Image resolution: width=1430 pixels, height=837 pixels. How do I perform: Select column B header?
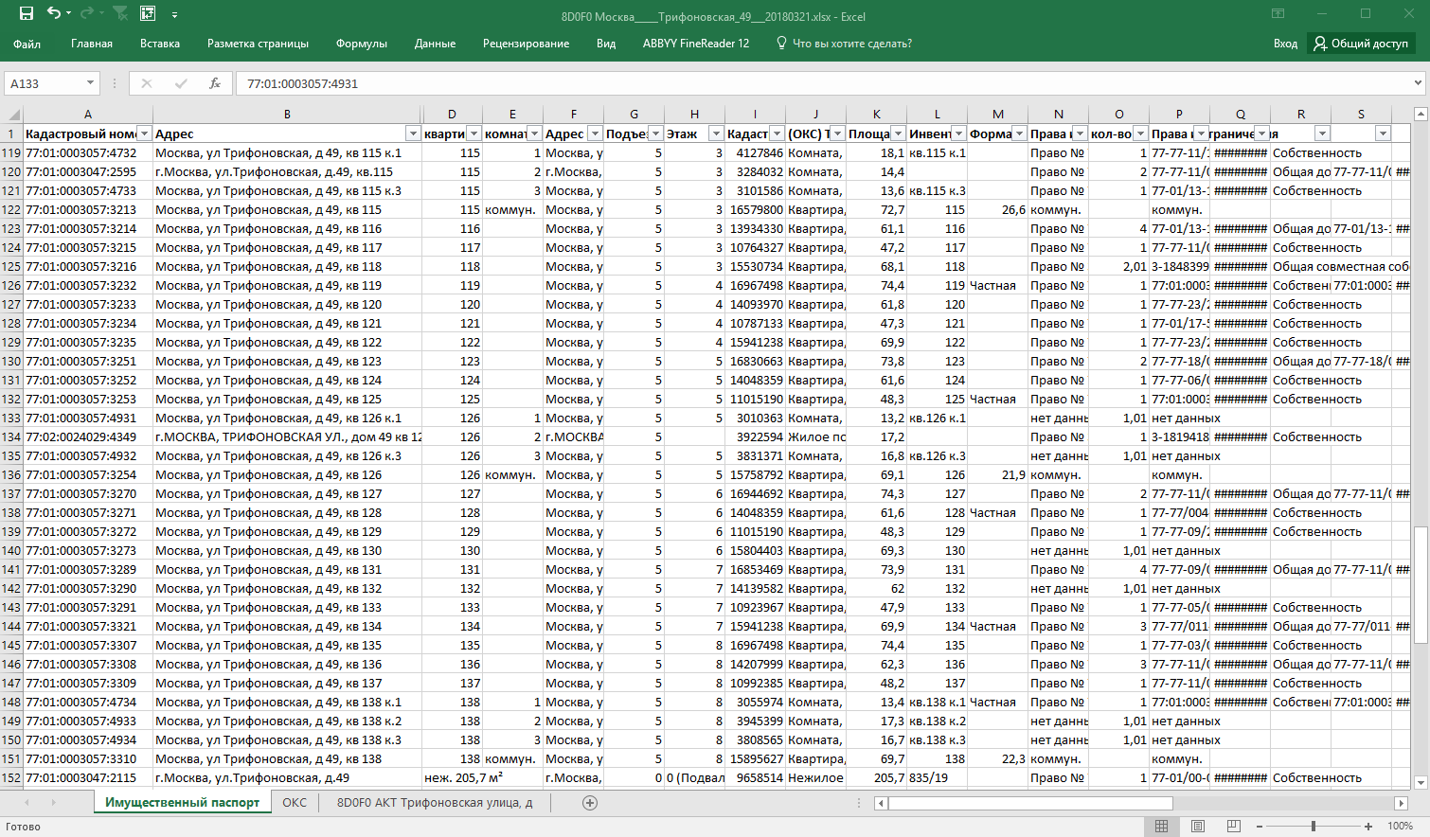tap(287, 114)
